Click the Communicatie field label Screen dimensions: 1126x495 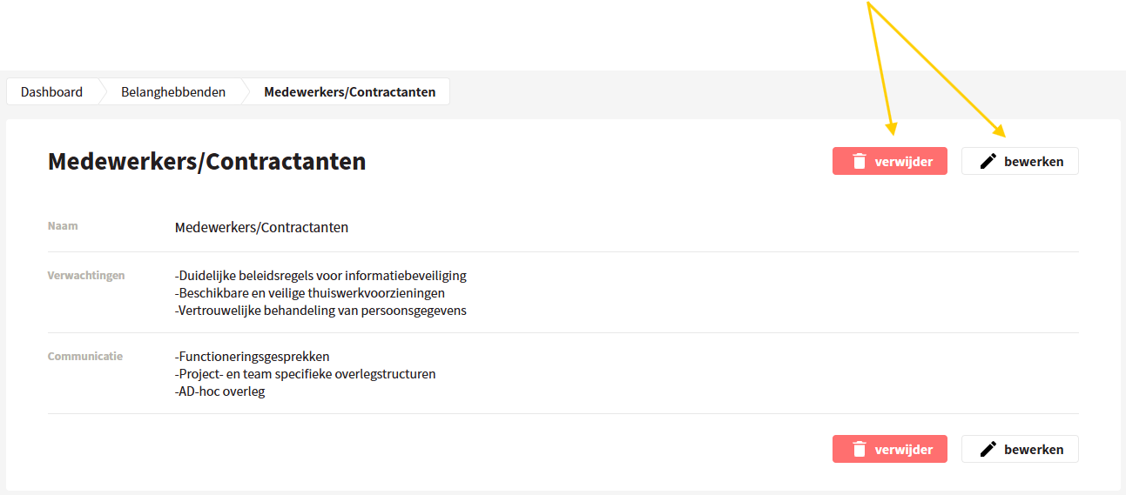point(85,356)
